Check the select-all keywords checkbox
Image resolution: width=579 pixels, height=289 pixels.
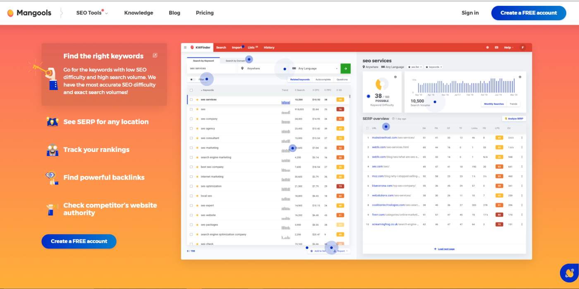[x=191, y=90]
